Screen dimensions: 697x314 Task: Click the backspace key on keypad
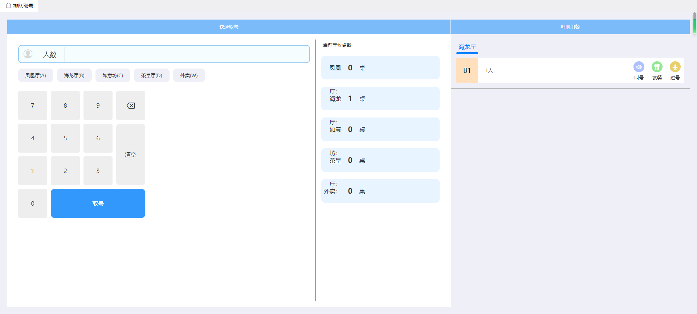tap(131, 106)
